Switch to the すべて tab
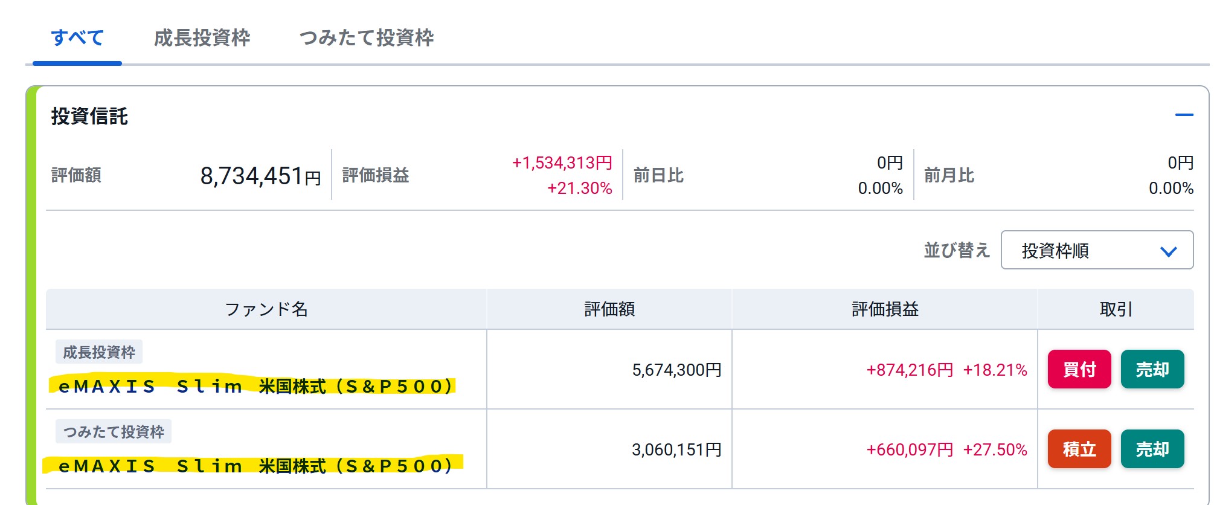This screenshot has height=505, width=1214. [x=77, y=38]
